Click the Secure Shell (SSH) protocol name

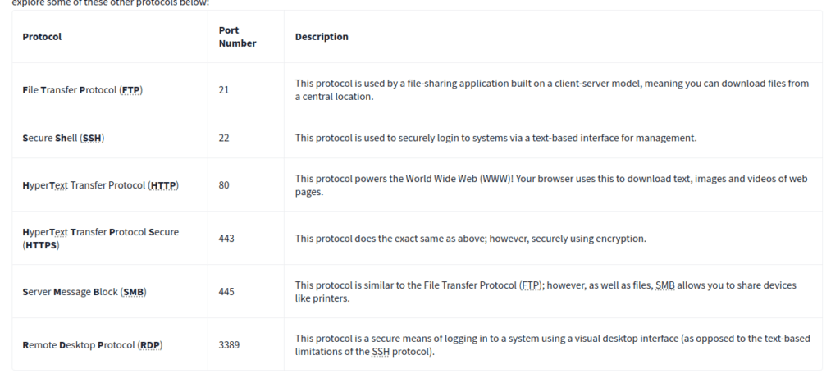(63, 138)
